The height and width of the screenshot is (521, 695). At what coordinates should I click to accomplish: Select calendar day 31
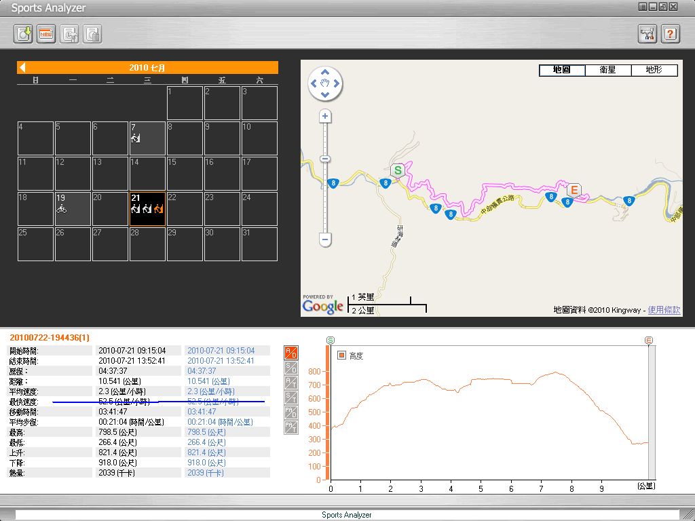260,244
